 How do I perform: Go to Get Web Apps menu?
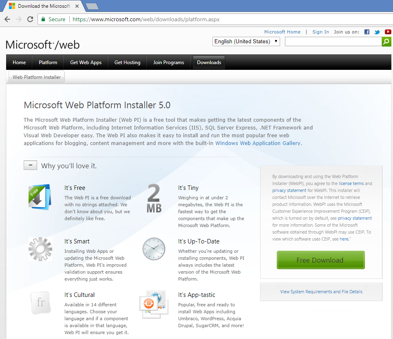[86, 62]
